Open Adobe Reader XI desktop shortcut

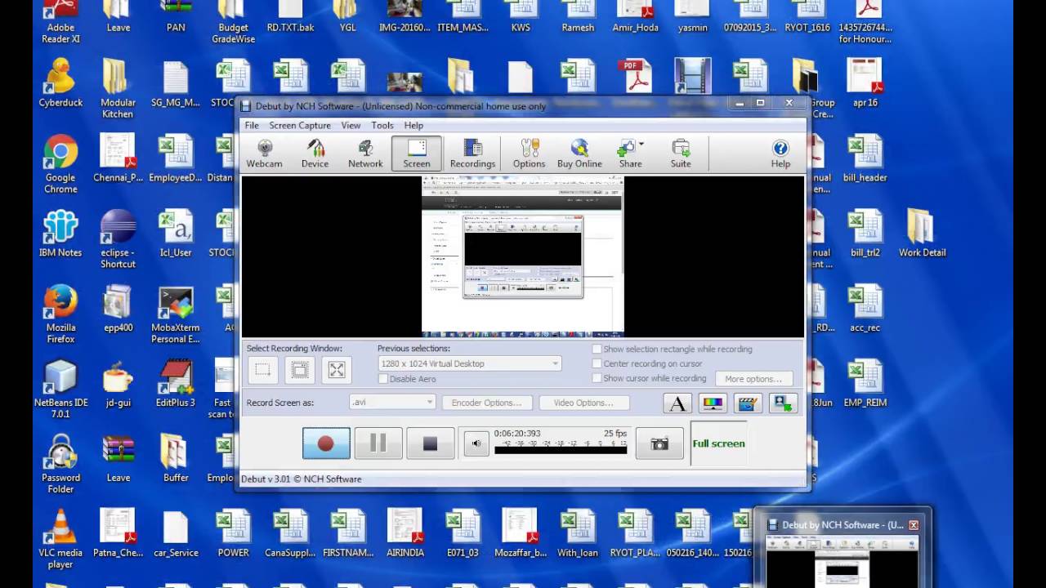point(60,21)
